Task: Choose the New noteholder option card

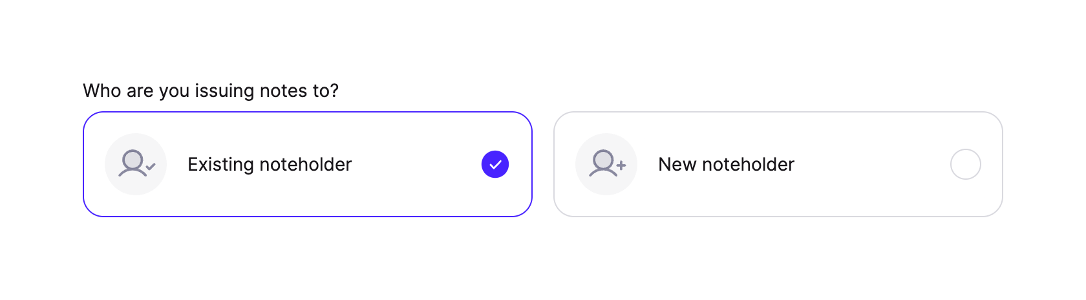Action: [778, 164]
